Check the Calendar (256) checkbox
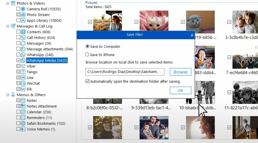Image resolution: width=258 pixels, height=143 pixels. (18, 112)
